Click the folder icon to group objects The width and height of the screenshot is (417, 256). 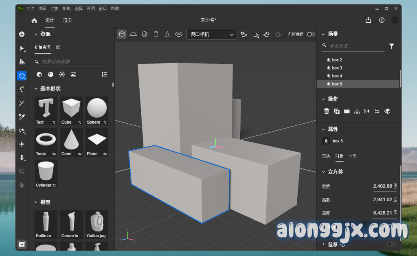coord(347,111)
